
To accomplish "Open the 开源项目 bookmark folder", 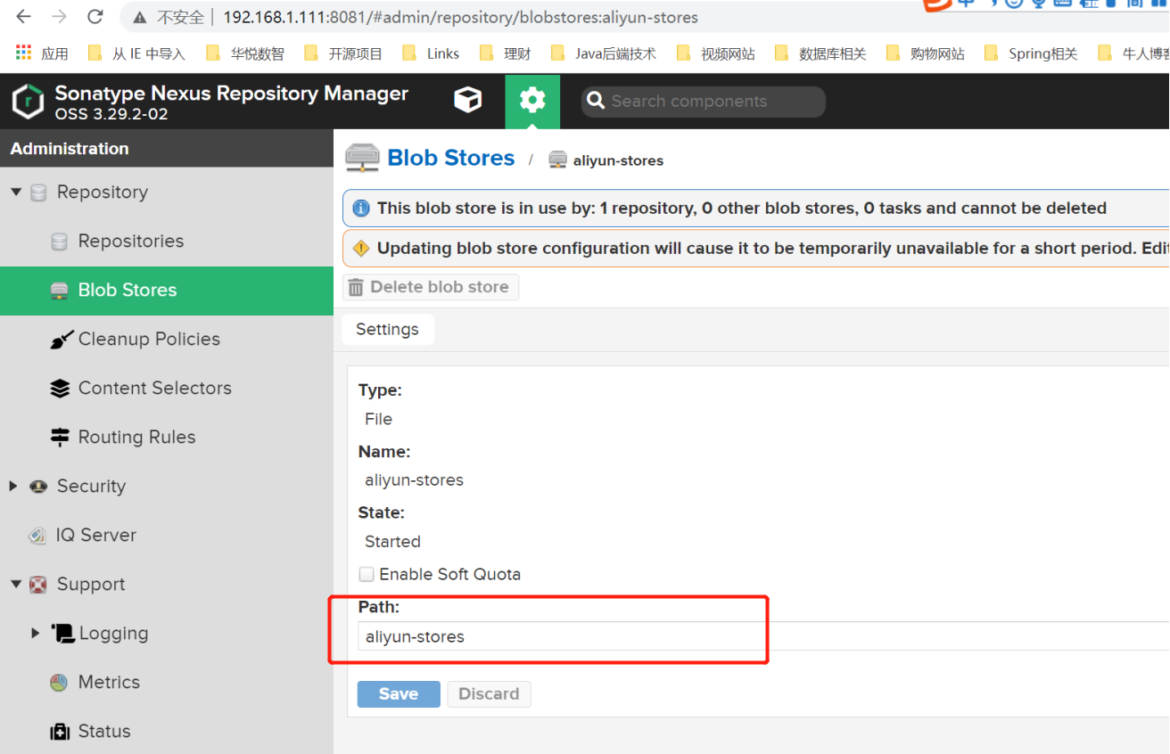I will [x=343, y=53].
